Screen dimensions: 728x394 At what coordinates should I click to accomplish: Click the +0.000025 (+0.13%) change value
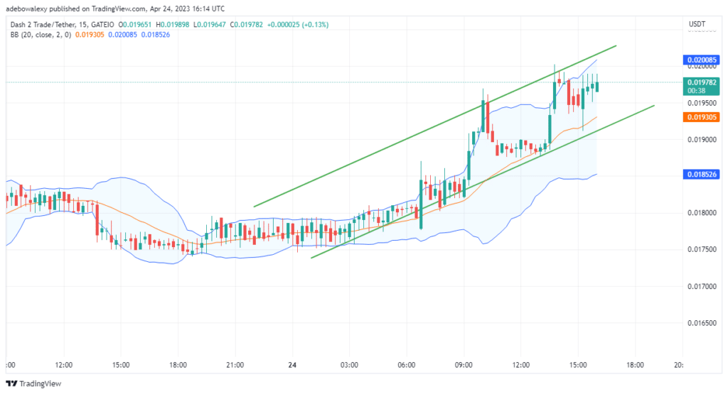coord(298,25)
